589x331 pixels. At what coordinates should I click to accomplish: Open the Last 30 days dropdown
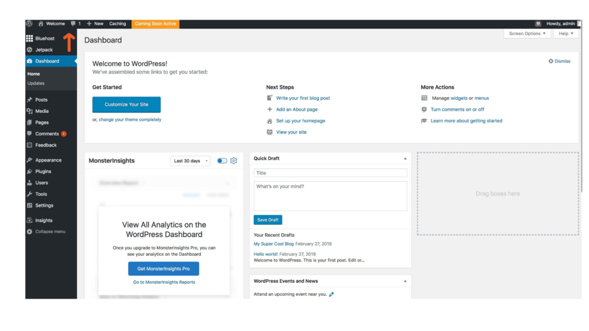(190, 161)
